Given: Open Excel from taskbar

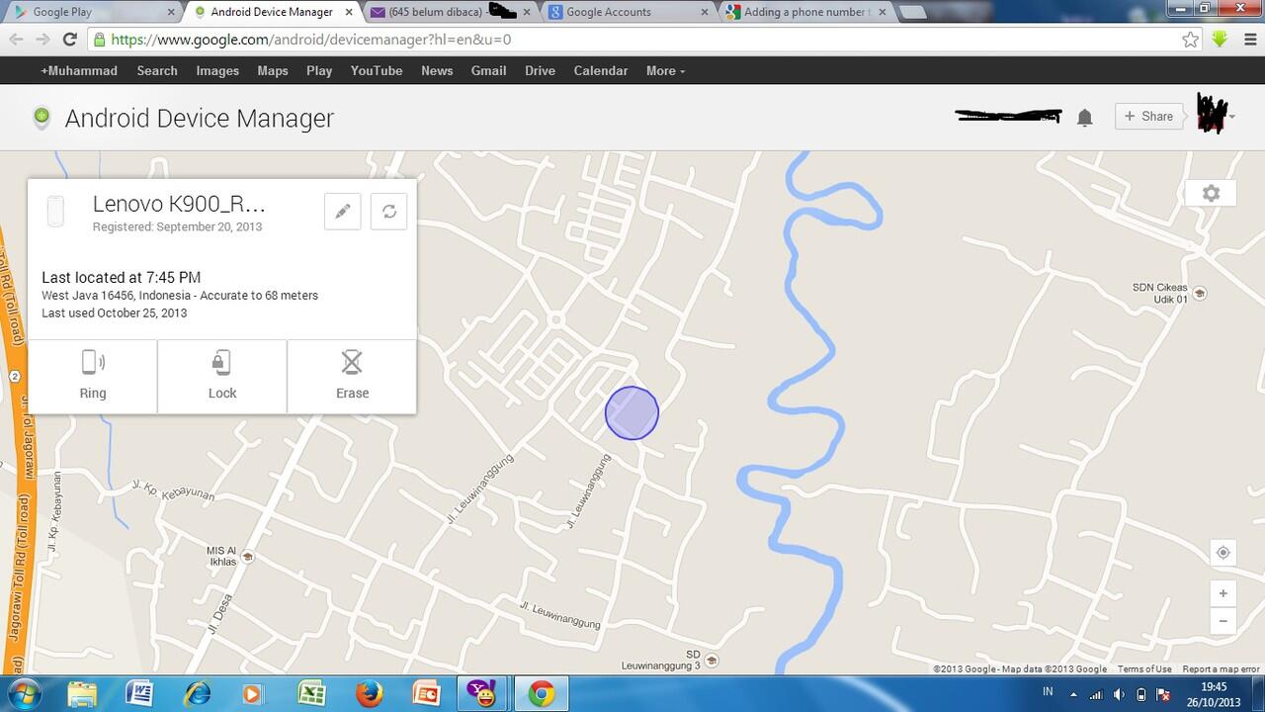Looking at the screenshot, I should [312, 694].
